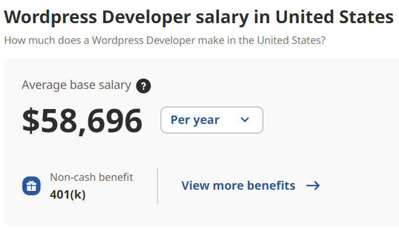Select the 'Per year' label text in the combo box
This screenshot has width=399, height=230.
tap(195, 120)
